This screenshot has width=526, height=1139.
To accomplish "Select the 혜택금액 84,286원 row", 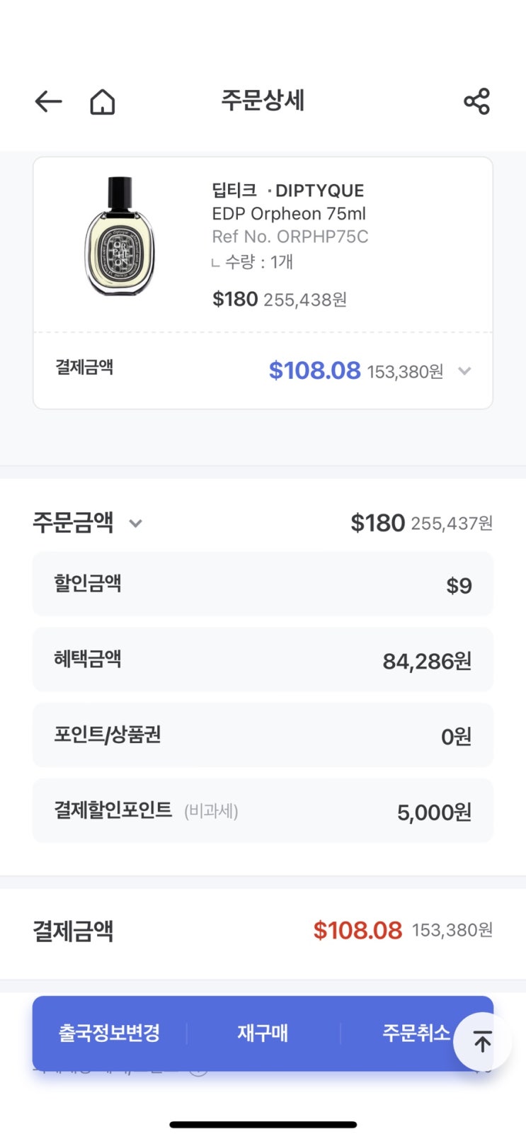I will point(263,660).
